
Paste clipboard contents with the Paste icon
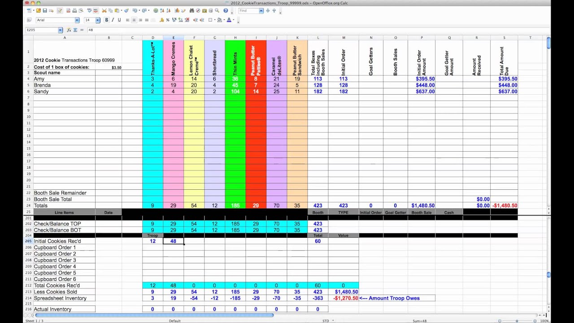pos(116,10)
